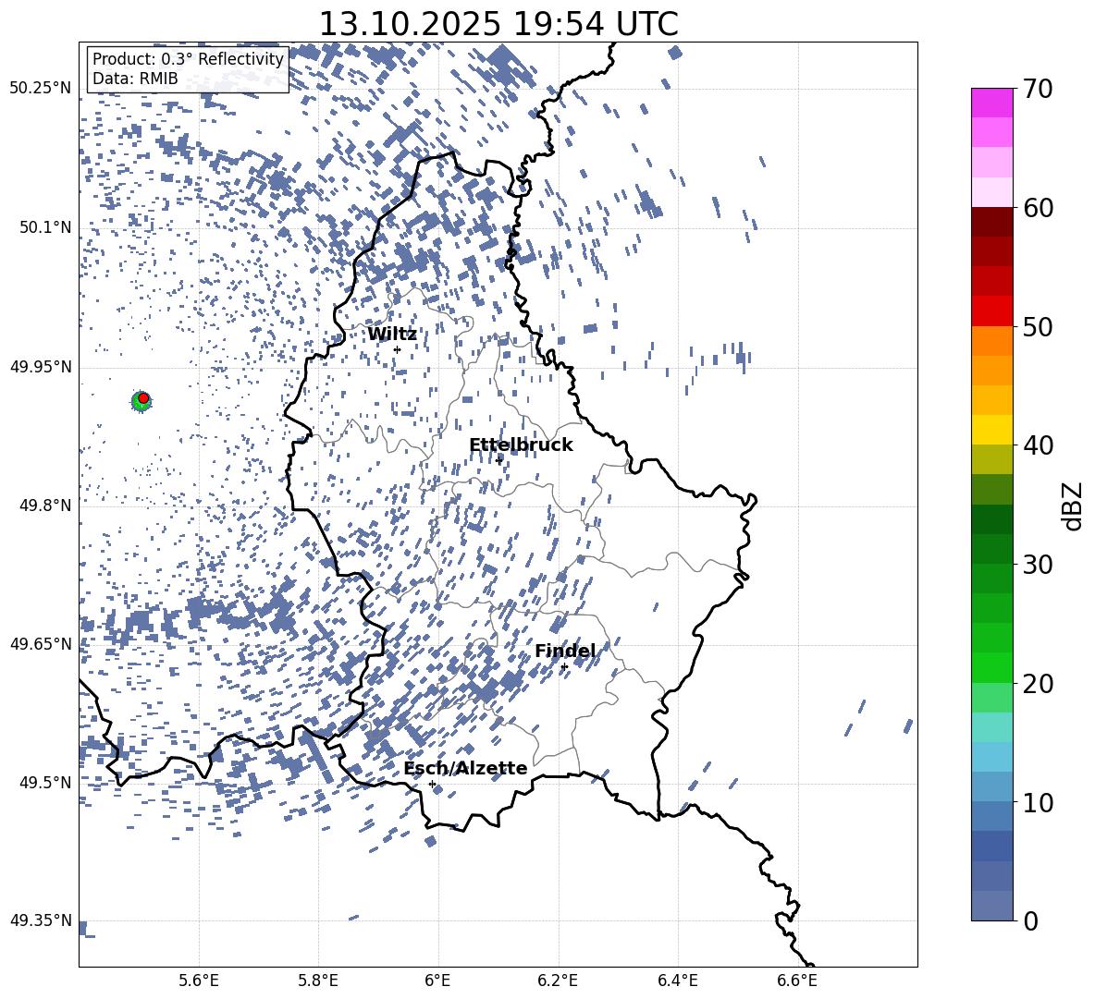The image size is (1095, 999).
Task: Click the 6.4°E longitude label
Action: tap(677, 981)
